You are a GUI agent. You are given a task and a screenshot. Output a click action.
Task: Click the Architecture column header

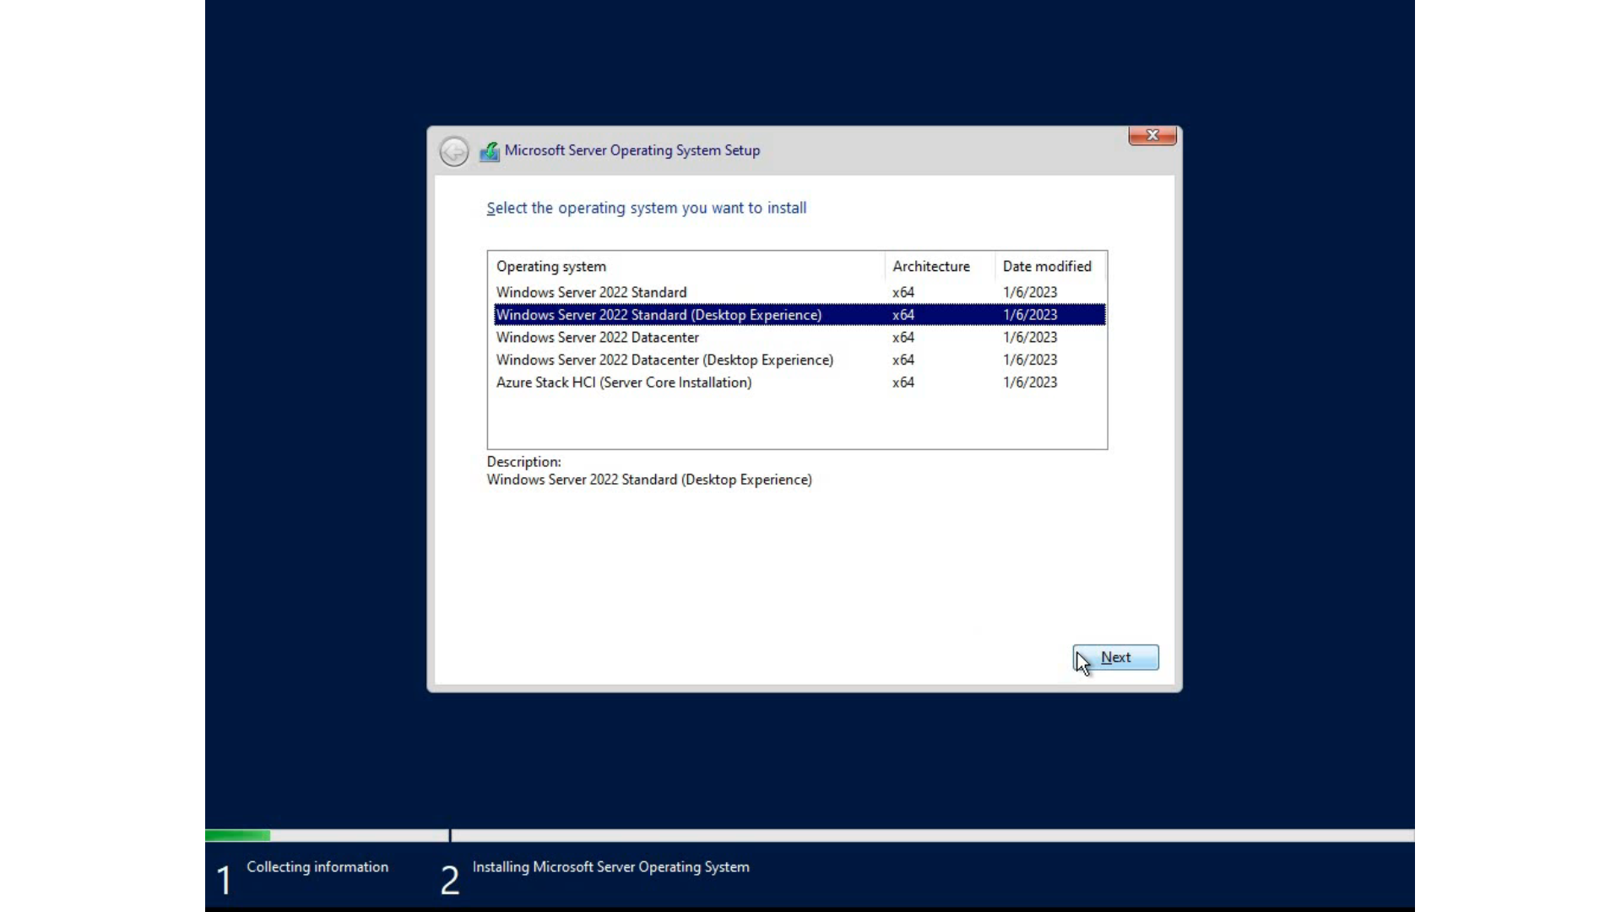940,266
